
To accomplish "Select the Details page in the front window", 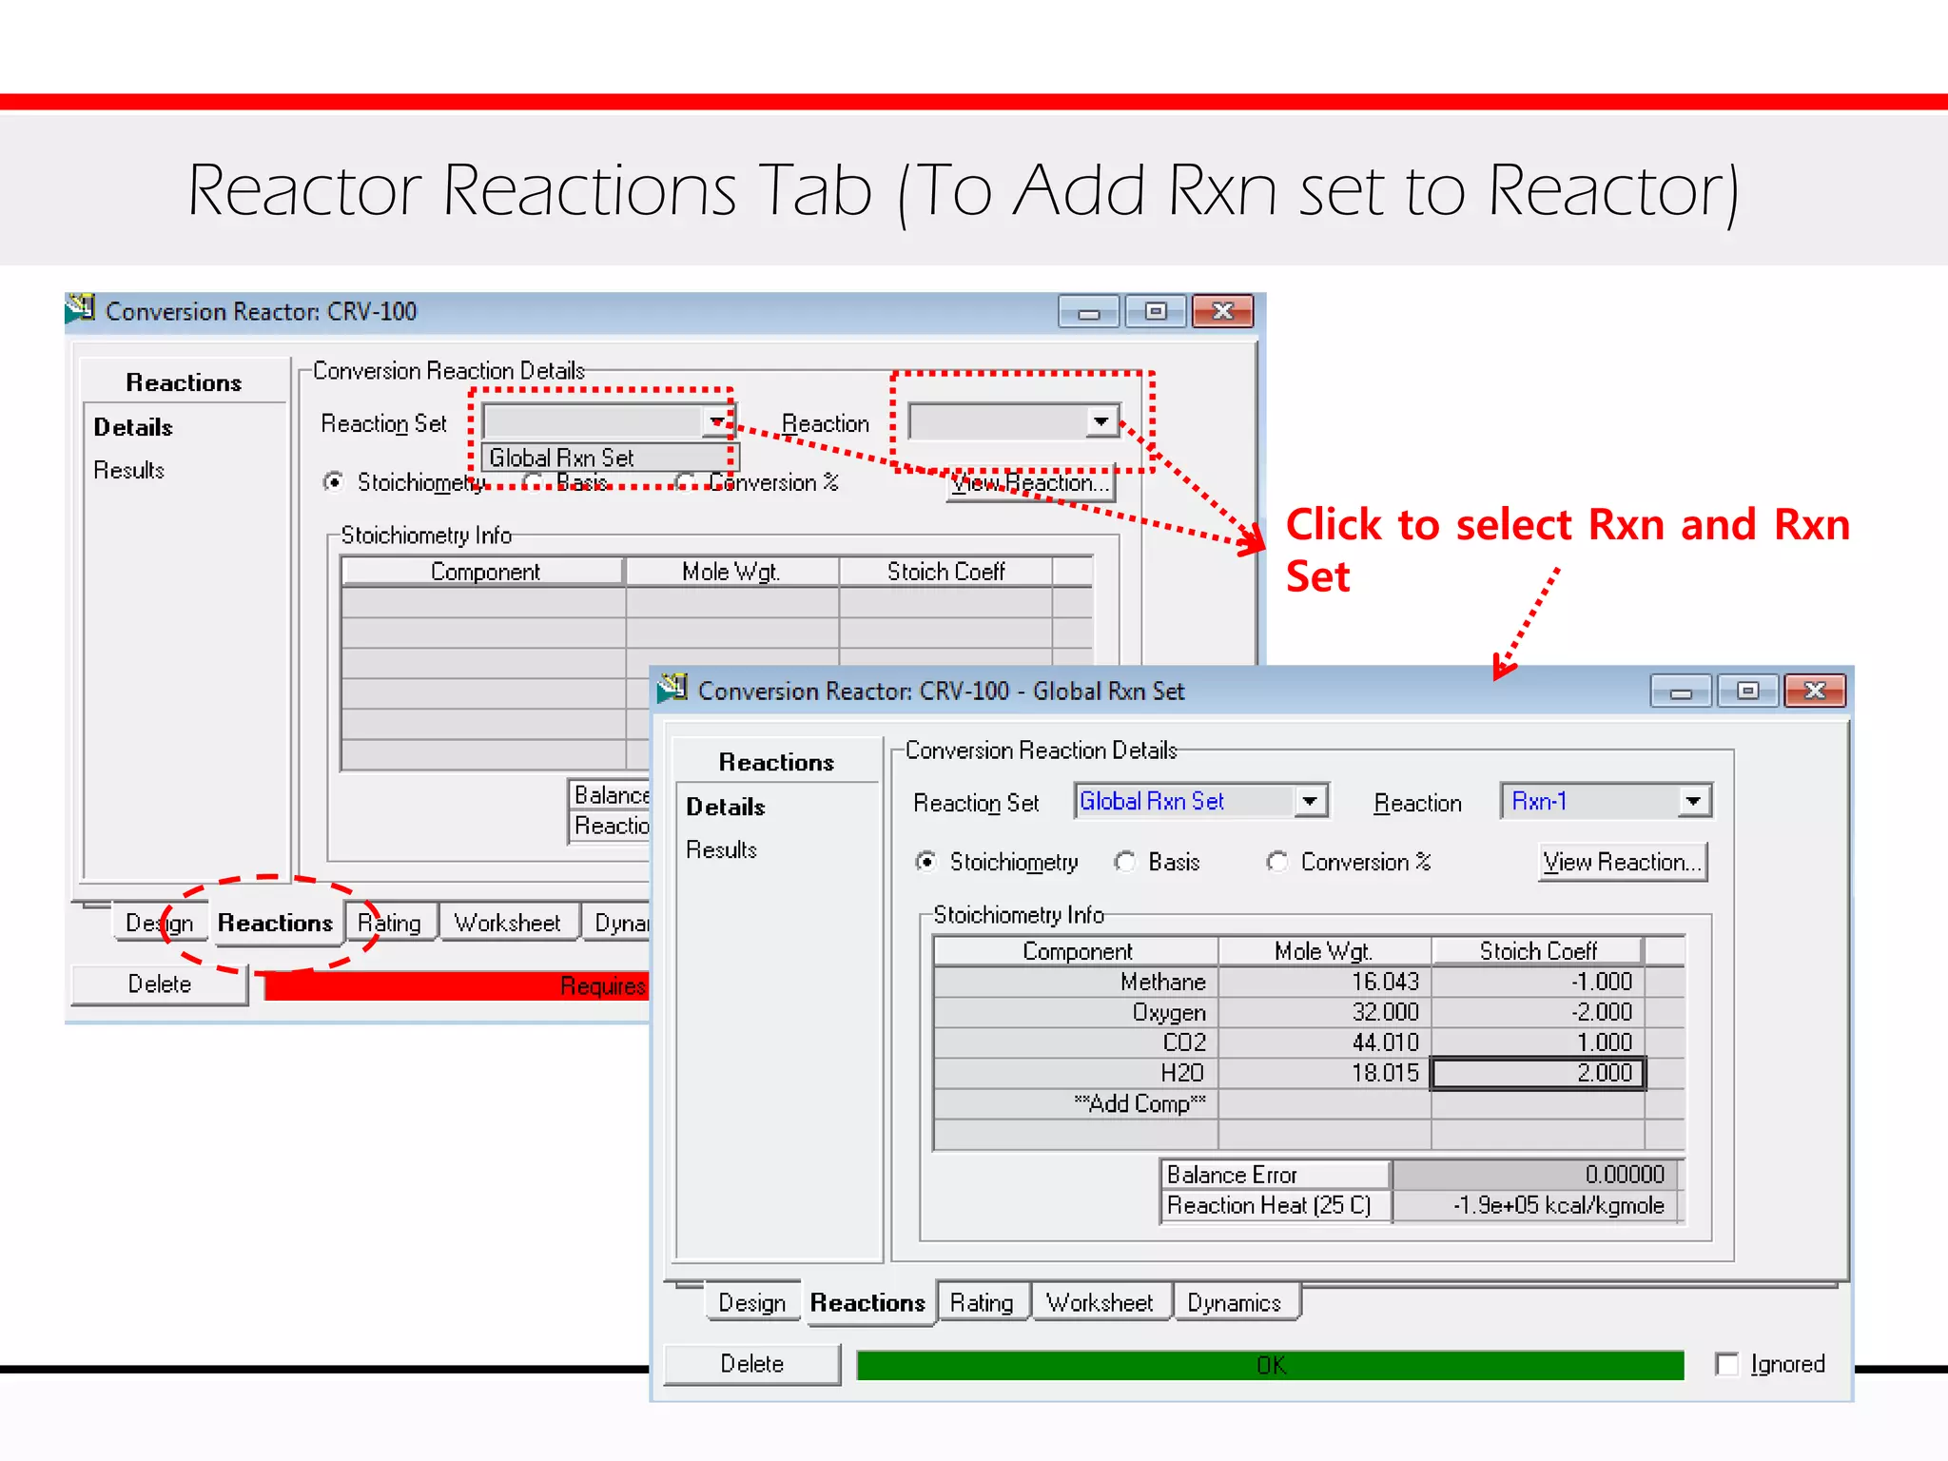I will pos(726,807).
